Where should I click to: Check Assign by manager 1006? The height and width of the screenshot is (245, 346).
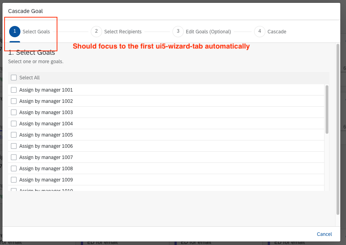click(x=14, y=146)
